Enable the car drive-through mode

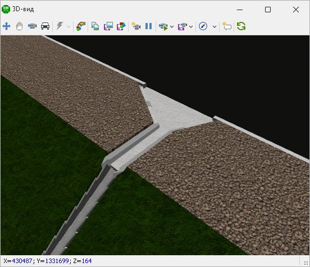pyautogui.click(x=45, y=26)
